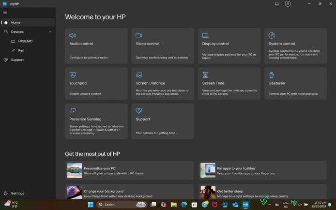Click the Pin apps to your taskbar thumbnail
The height and width of the screenshot is (210, 336).
(208, 170)
